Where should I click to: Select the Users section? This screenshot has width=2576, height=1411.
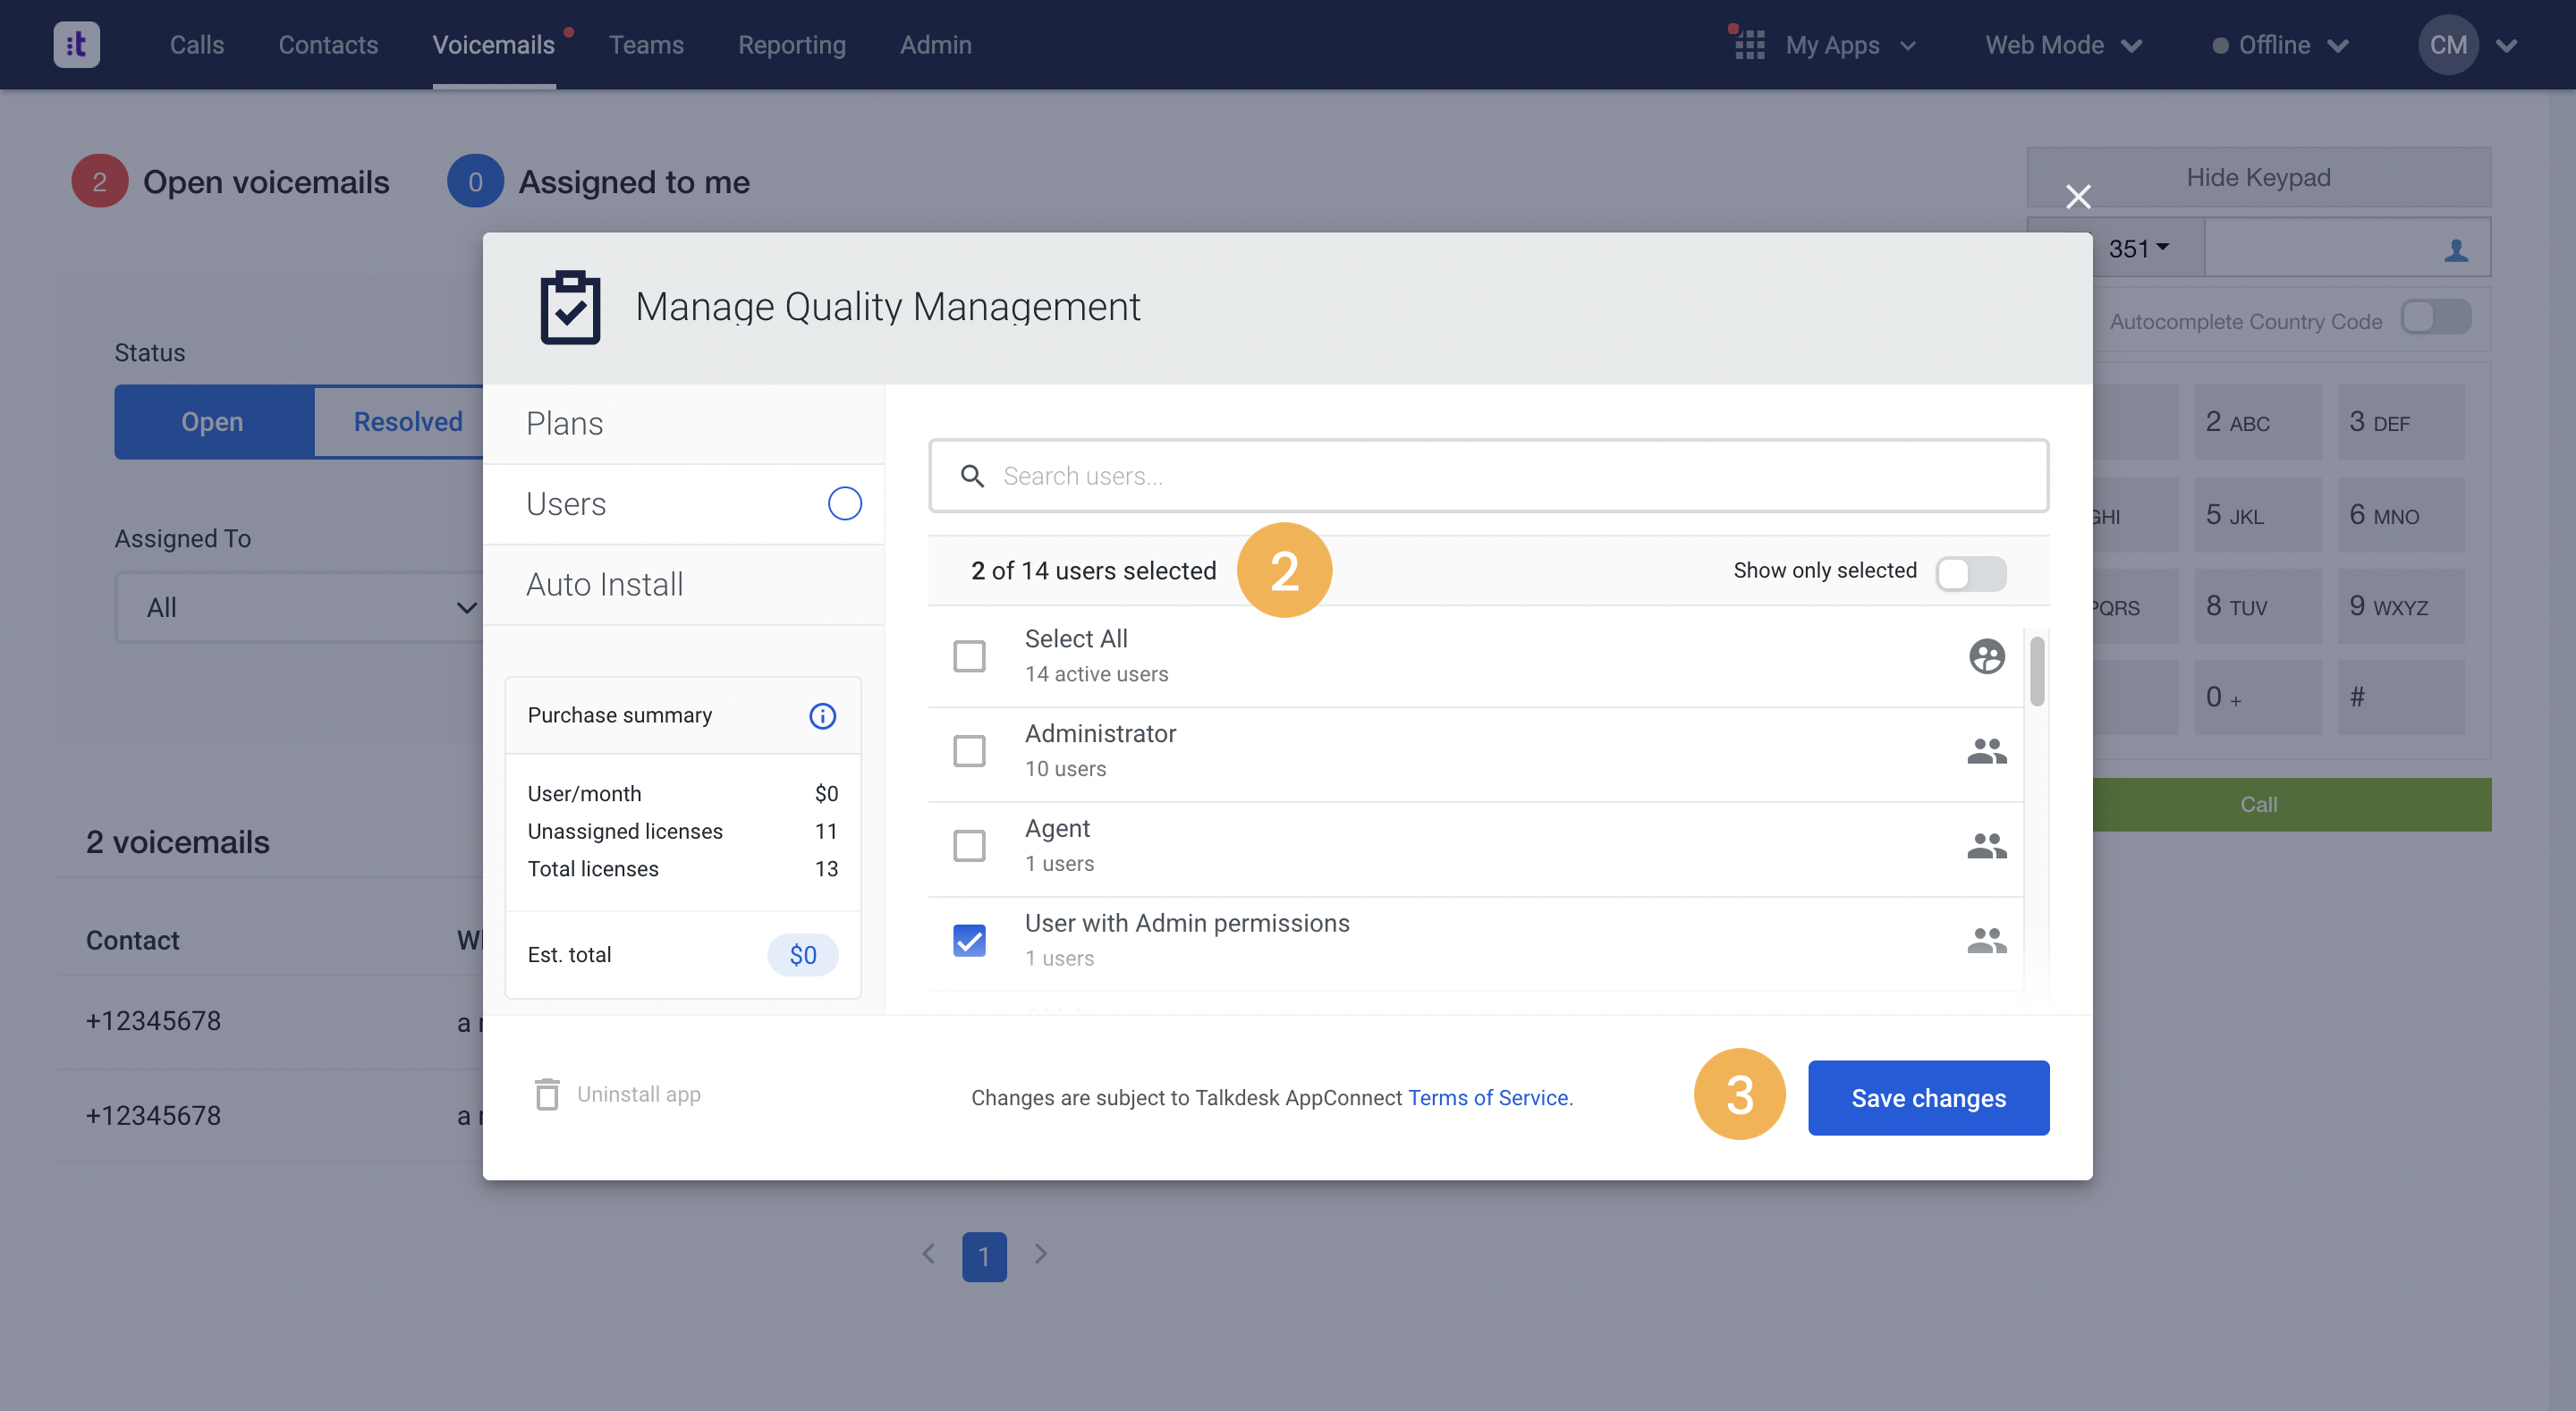(x=683, y=504)
